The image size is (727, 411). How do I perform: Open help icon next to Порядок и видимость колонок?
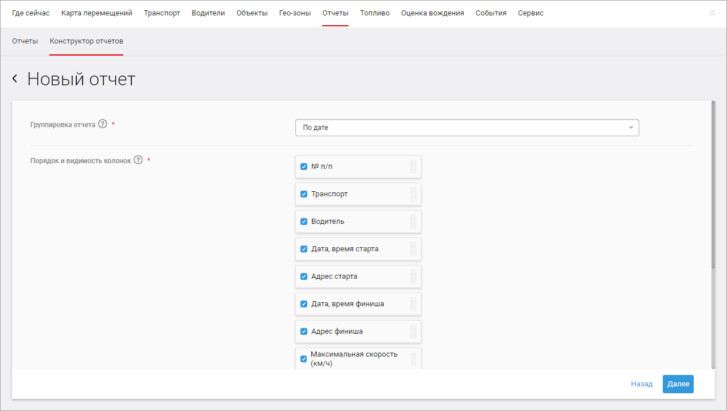(138, 160)
